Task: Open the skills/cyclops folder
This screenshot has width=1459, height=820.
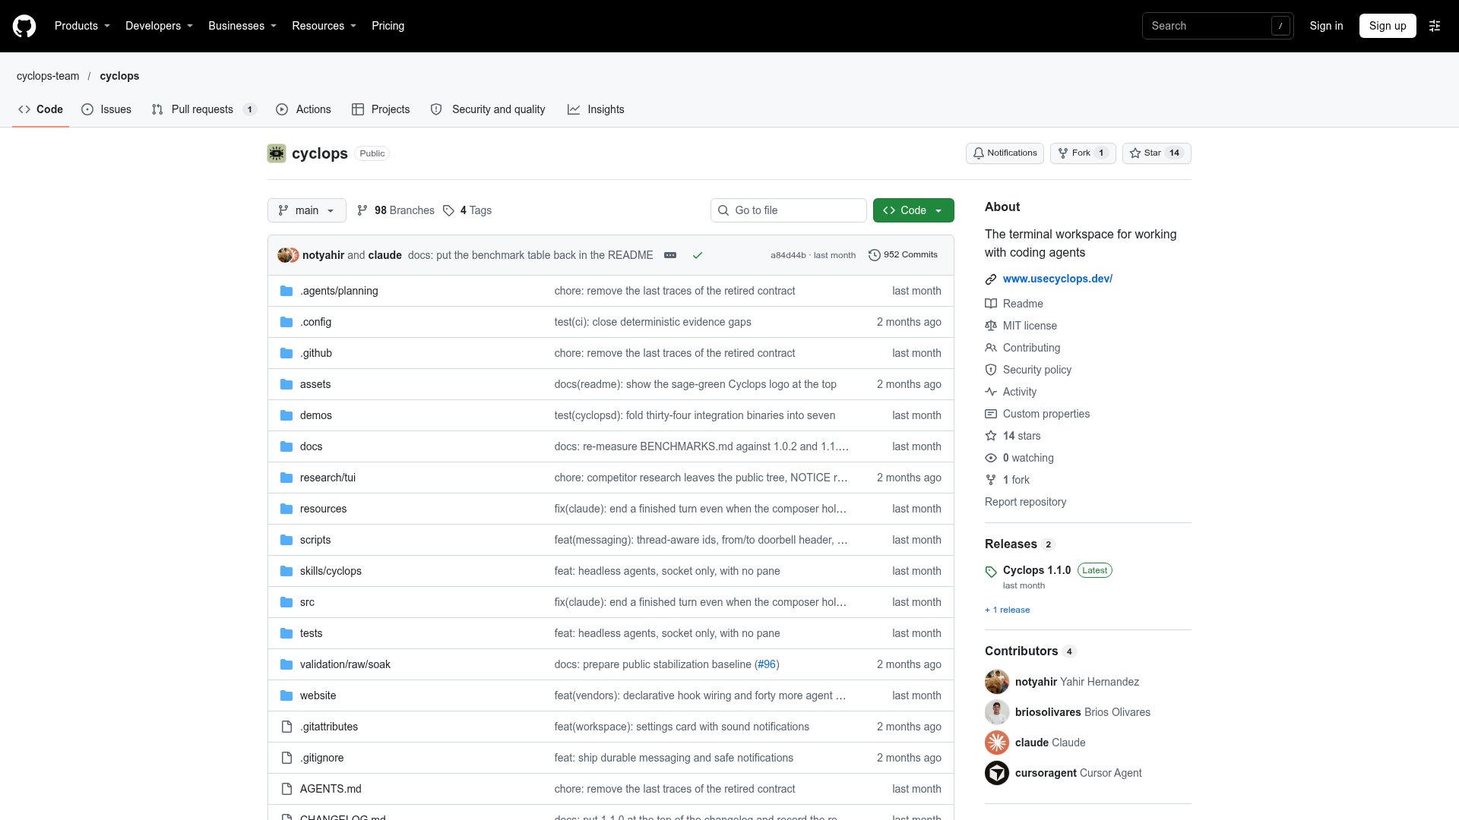Action: pos(331,571)
